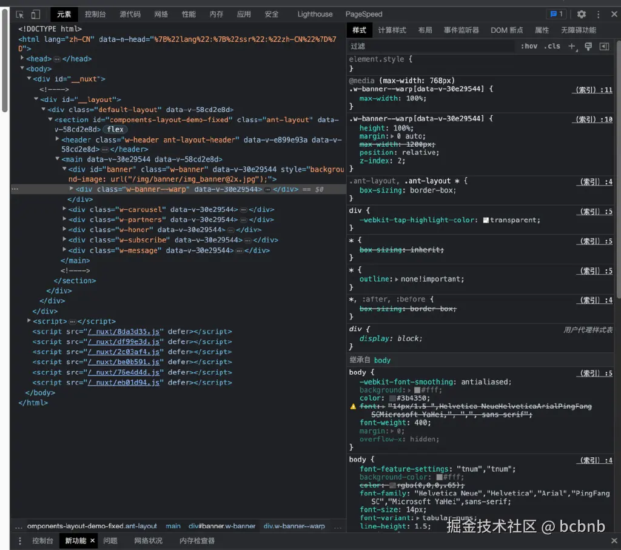The height and width of the screenshot is (550, 621).
Task: Open the PageSpeed panel tab
Action: [364, 15]
